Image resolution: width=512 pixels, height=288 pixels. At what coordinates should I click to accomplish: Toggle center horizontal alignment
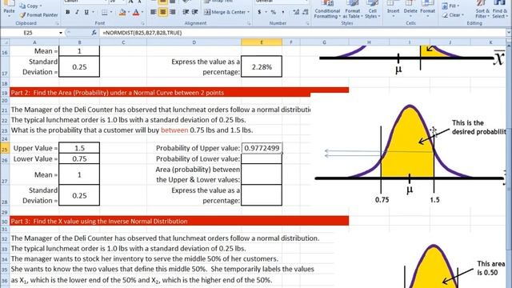[162, 12]
